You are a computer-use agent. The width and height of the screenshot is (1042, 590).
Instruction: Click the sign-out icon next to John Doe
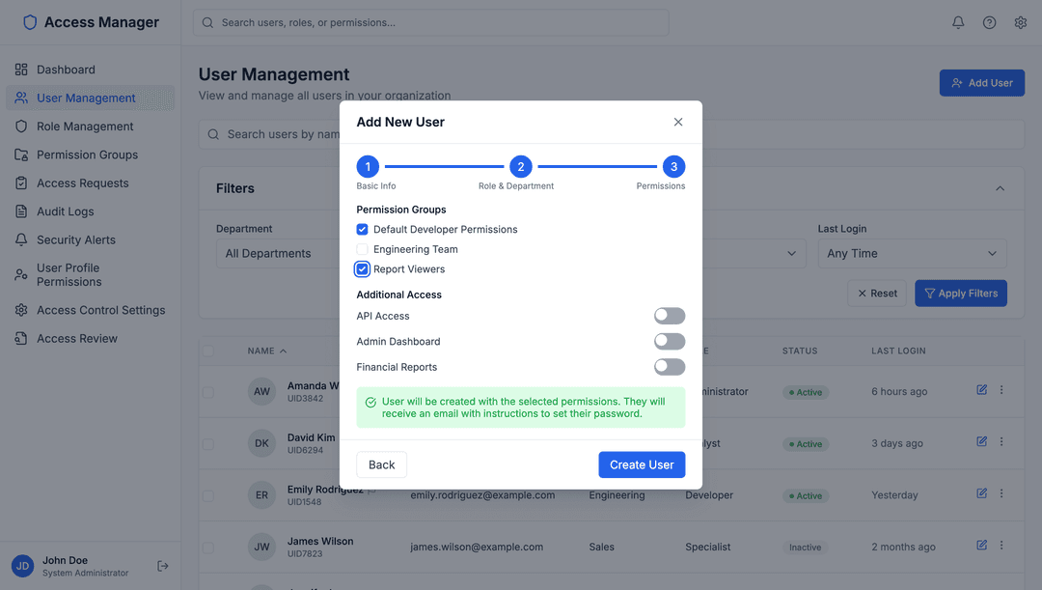tap(162, 566)
